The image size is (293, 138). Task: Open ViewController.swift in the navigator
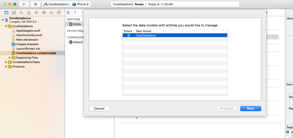point(29,35)
